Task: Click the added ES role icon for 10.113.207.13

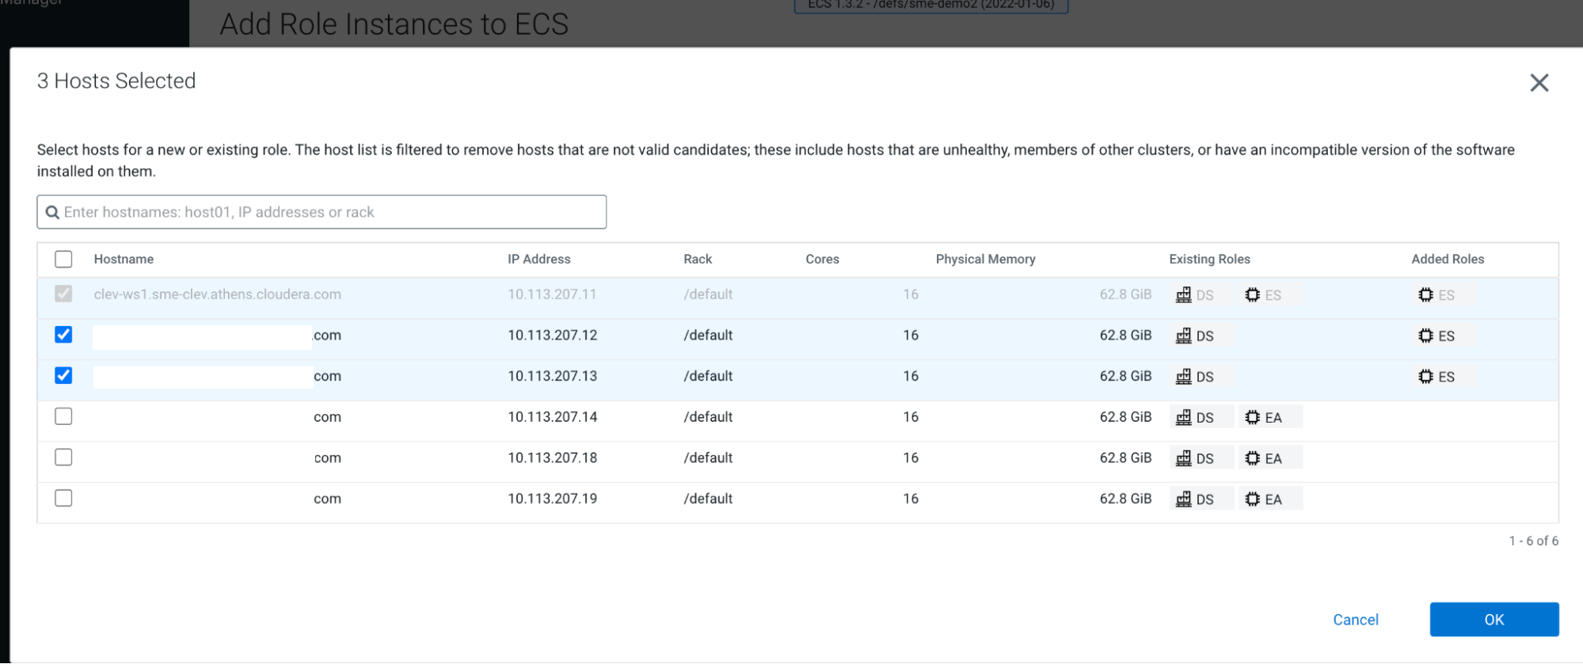Action: coord(1425,377)
